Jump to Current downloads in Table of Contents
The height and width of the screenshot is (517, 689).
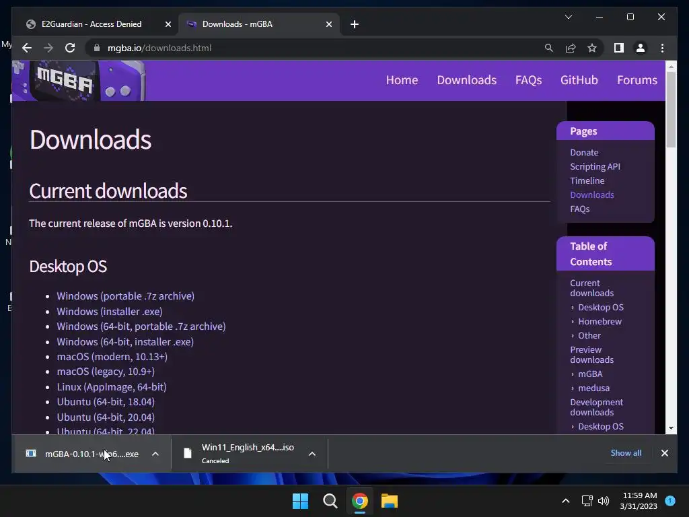591,288
